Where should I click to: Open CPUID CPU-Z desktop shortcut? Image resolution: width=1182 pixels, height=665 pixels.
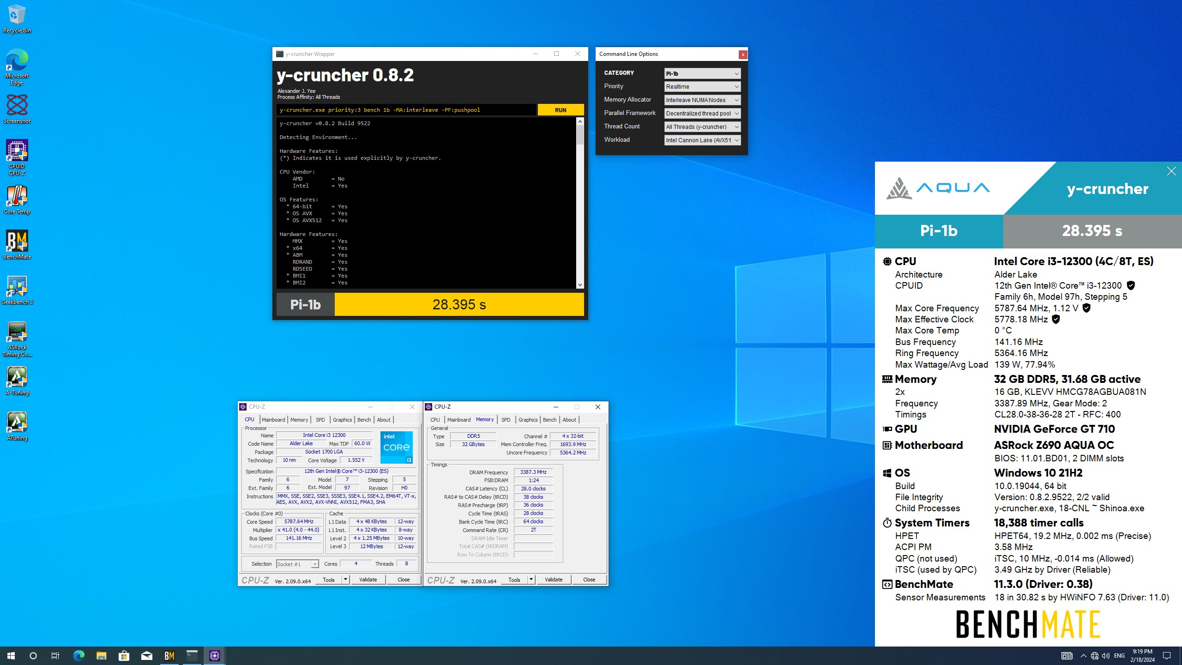click(17, 157)
